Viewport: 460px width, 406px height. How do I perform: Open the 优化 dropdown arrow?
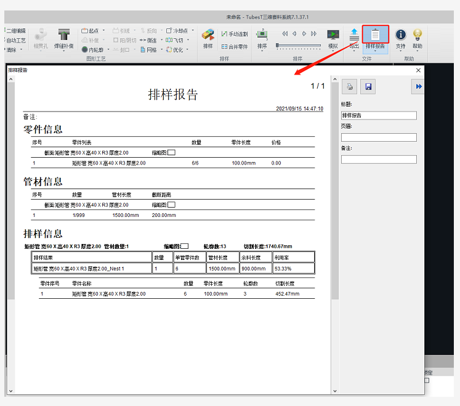187,50
